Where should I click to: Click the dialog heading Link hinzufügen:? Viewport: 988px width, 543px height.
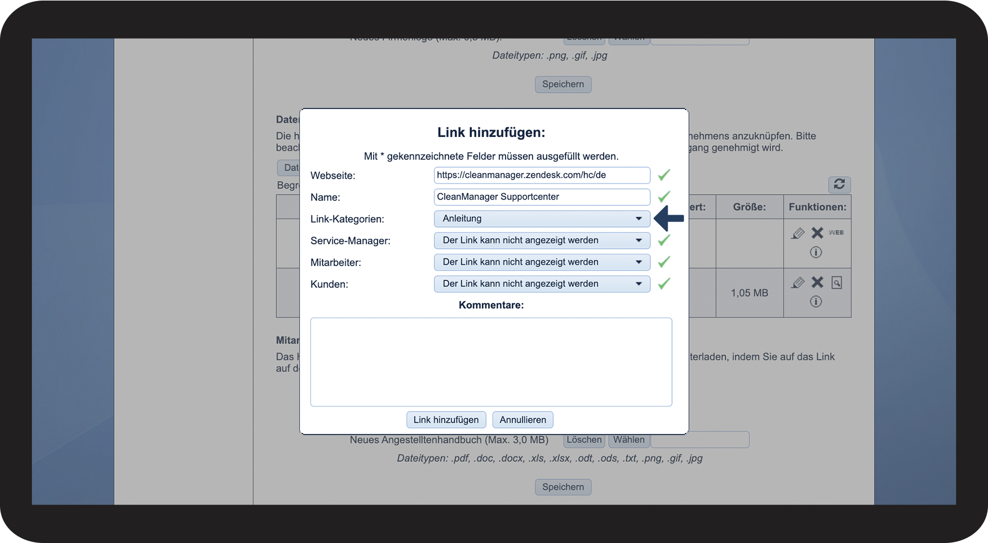(491, 133)
